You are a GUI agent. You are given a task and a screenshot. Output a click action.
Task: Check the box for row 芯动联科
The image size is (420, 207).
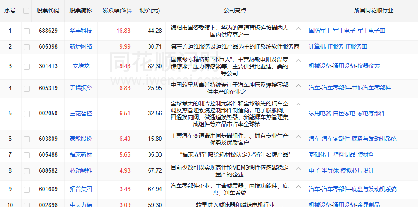tap(27, 171)
